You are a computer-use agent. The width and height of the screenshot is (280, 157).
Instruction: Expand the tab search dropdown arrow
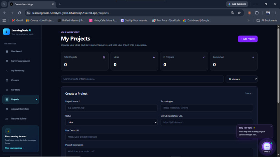click(4, 4)
